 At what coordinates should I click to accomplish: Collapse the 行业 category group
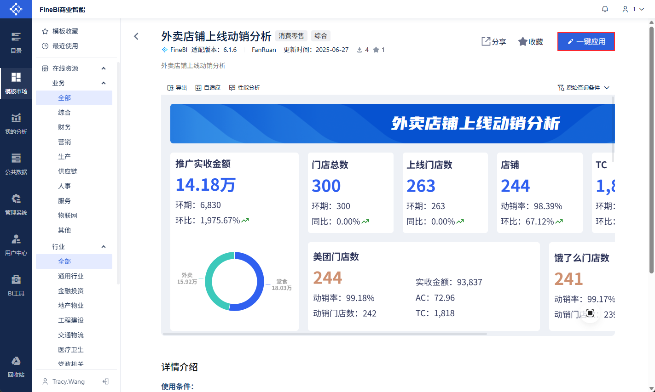point(104,247)
